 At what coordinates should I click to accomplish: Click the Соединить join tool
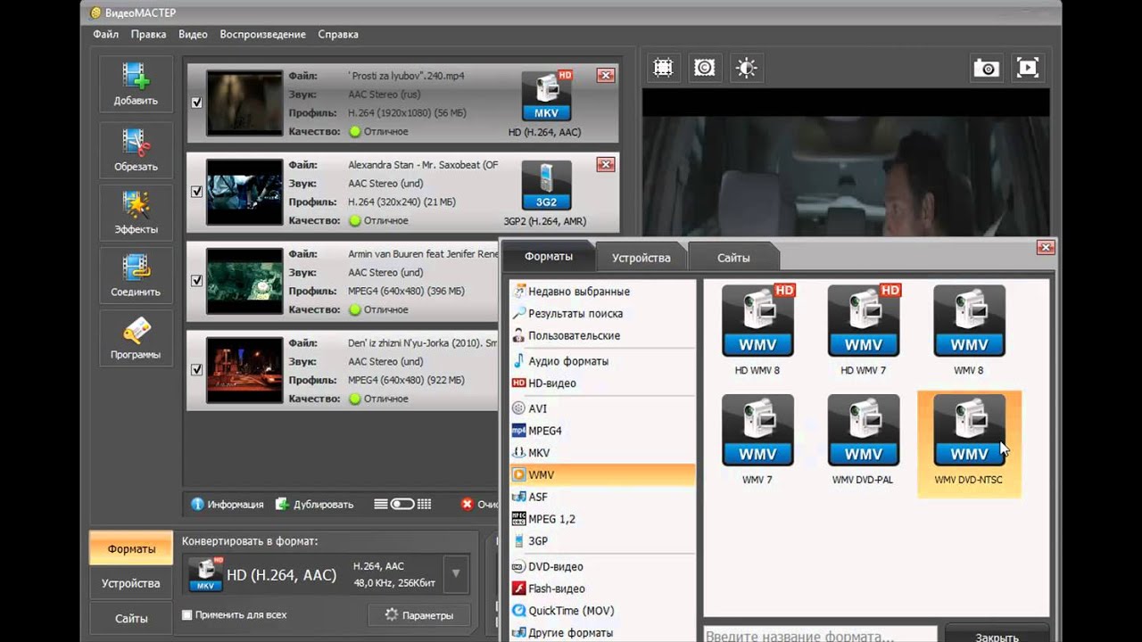(136, 274)
